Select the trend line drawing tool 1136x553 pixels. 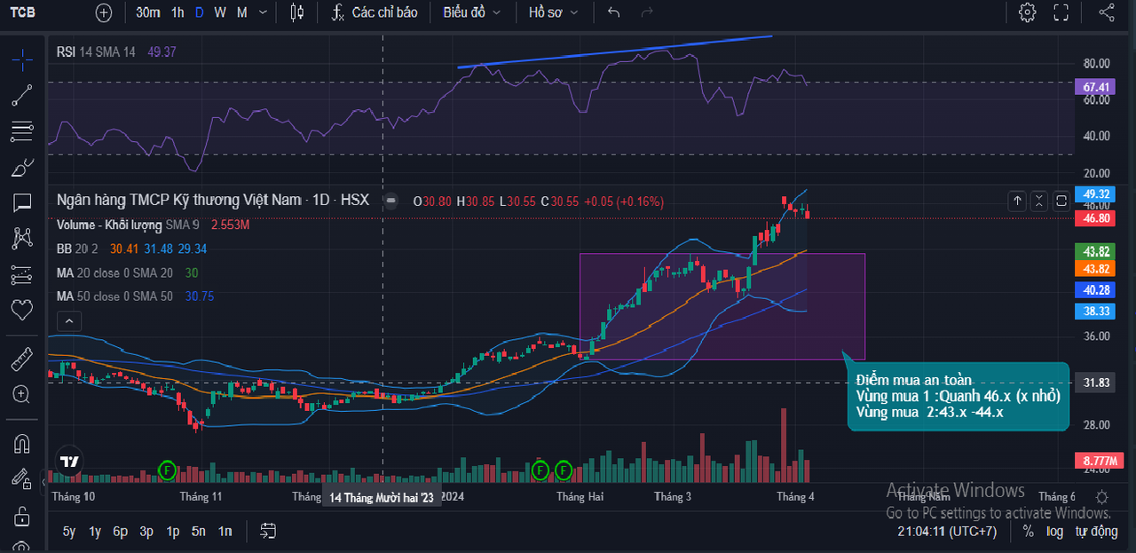coord(22,96)
